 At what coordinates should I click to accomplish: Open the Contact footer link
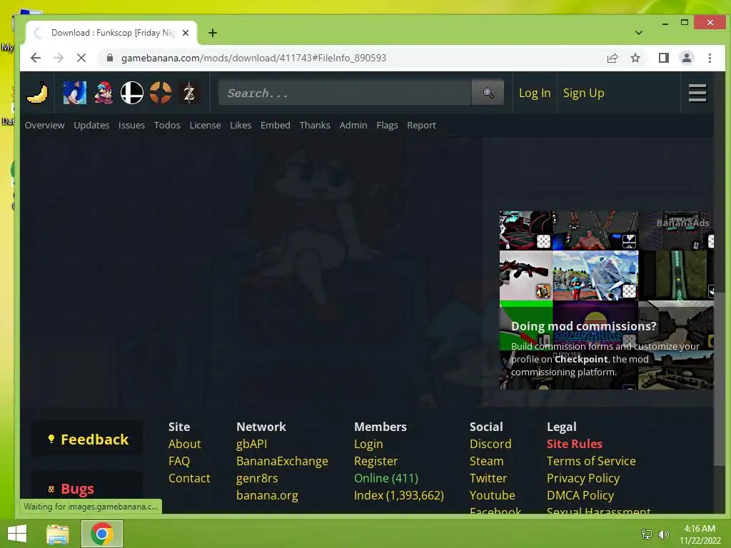(x=189, y=478)
